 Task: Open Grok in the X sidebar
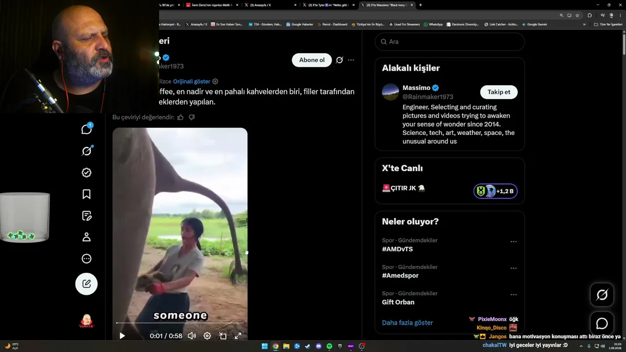click(x=87, y=151)
